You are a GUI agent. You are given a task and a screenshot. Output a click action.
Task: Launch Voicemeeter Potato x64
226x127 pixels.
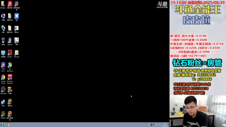10,79
